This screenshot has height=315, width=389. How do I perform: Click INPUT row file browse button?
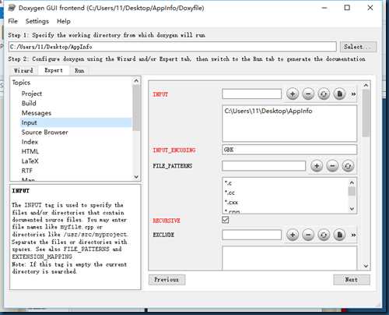[x=339, y=94]
